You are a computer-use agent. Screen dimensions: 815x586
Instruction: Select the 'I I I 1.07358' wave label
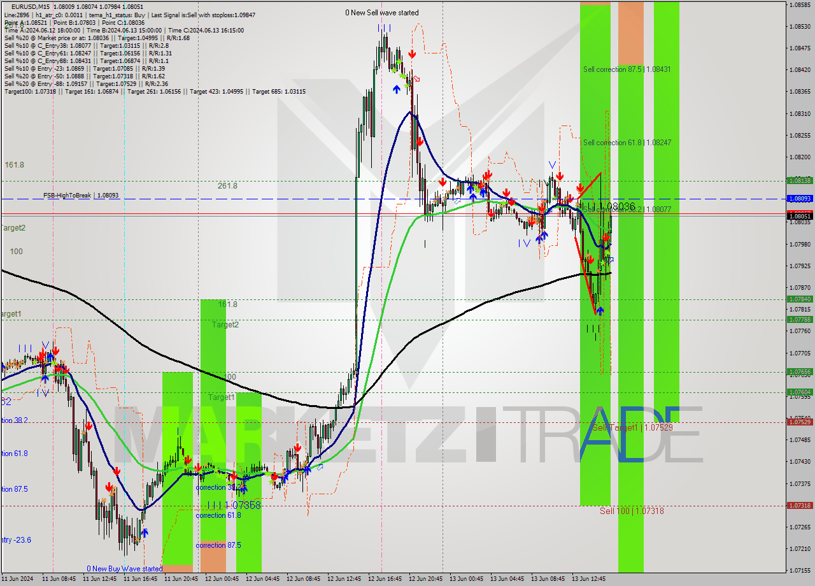tap(234, 505)
